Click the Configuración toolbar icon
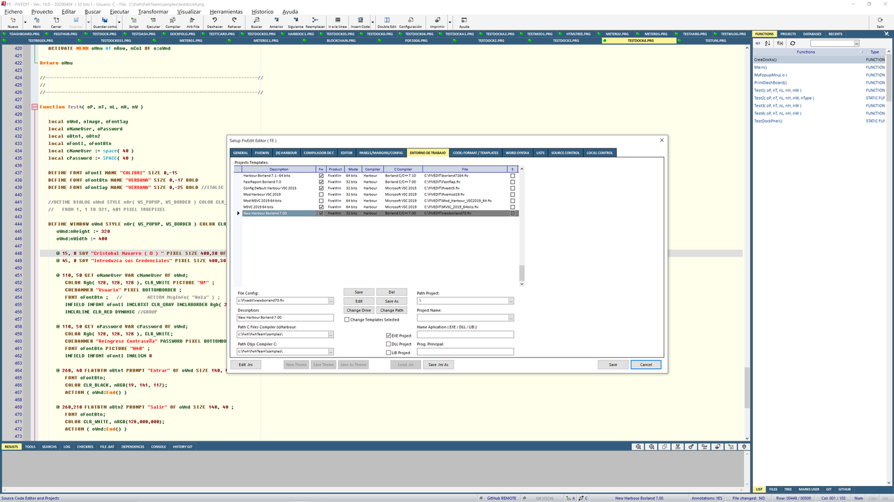The height and width of the screenshot is (502, 894). 410,22
